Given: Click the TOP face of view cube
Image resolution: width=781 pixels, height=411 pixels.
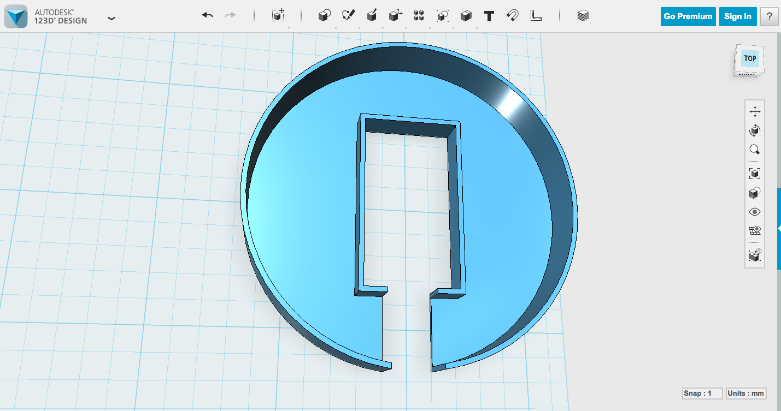Looking at the screenshot, I should coord(750,58).
